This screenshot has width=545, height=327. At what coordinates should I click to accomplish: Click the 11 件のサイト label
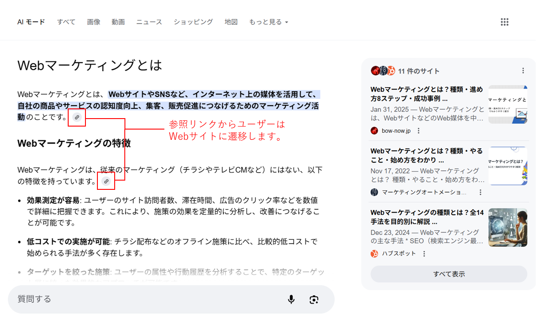click(x=419, y=71)
